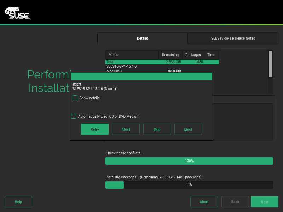This screenshot has height=212, width=283.
Task: Click the 'SLES15-SP1-15.1-0 (Disc 1)' text
Action: (x=94, y=89)
